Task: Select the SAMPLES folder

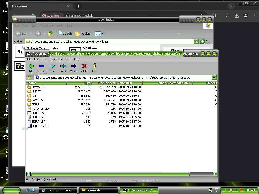Action: click(37, 100)
